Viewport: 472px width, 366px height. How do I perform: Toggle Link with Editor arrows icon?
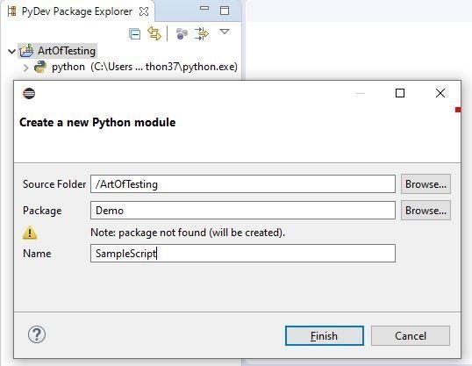coord(154,33)
